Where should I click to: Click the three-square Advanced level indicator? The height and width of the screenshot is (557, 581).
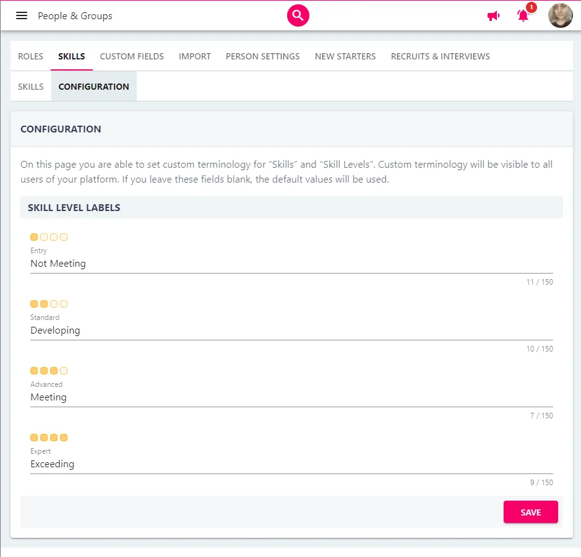pos(49,371)
